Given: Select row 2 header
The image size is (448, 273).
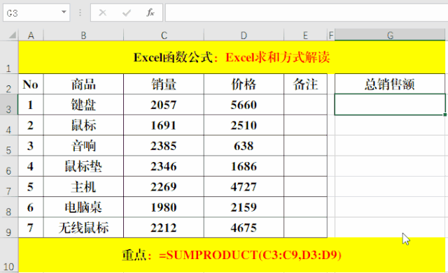Looking at the screenshot, I should [x=9, y=84].
